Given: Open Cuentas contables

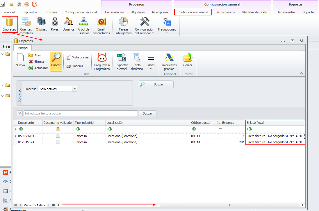Looking at the screenshot, I should click(26, 26).
